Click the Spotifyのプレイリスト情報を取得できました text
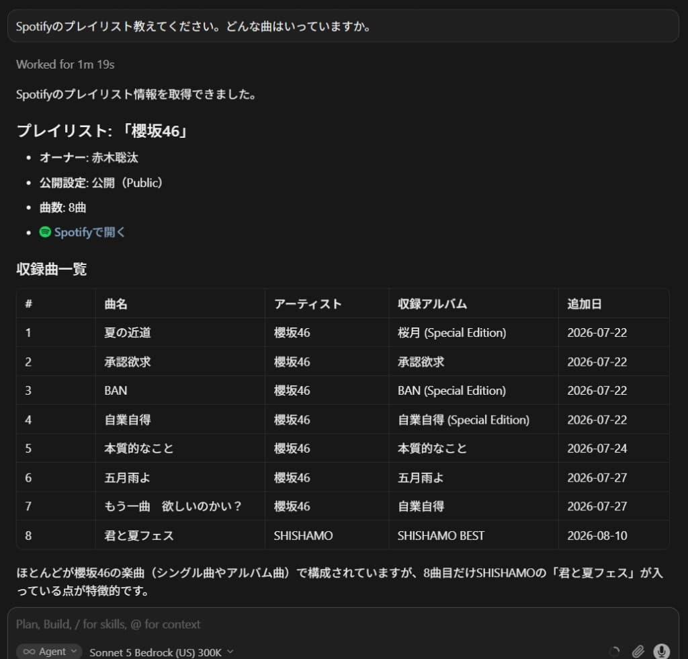This screenshot has width=688, height=659. (x=136, y=94)
